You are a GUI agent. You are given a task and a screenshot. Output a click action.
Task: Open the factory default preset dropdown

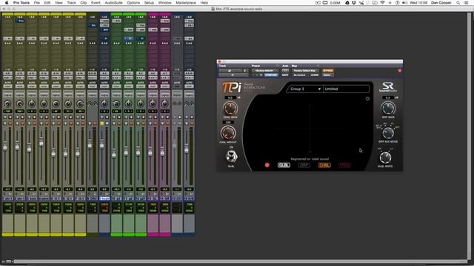[265, 71]
